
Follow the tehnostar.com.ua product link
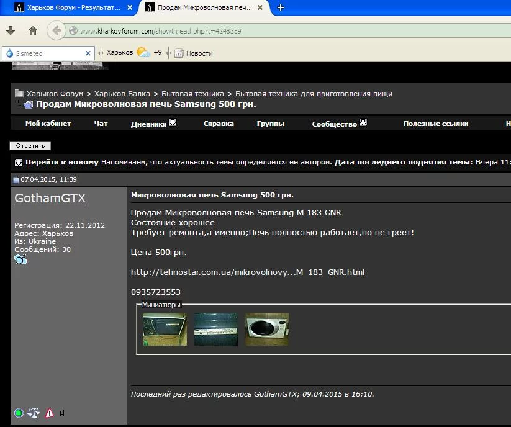[247, 272]
